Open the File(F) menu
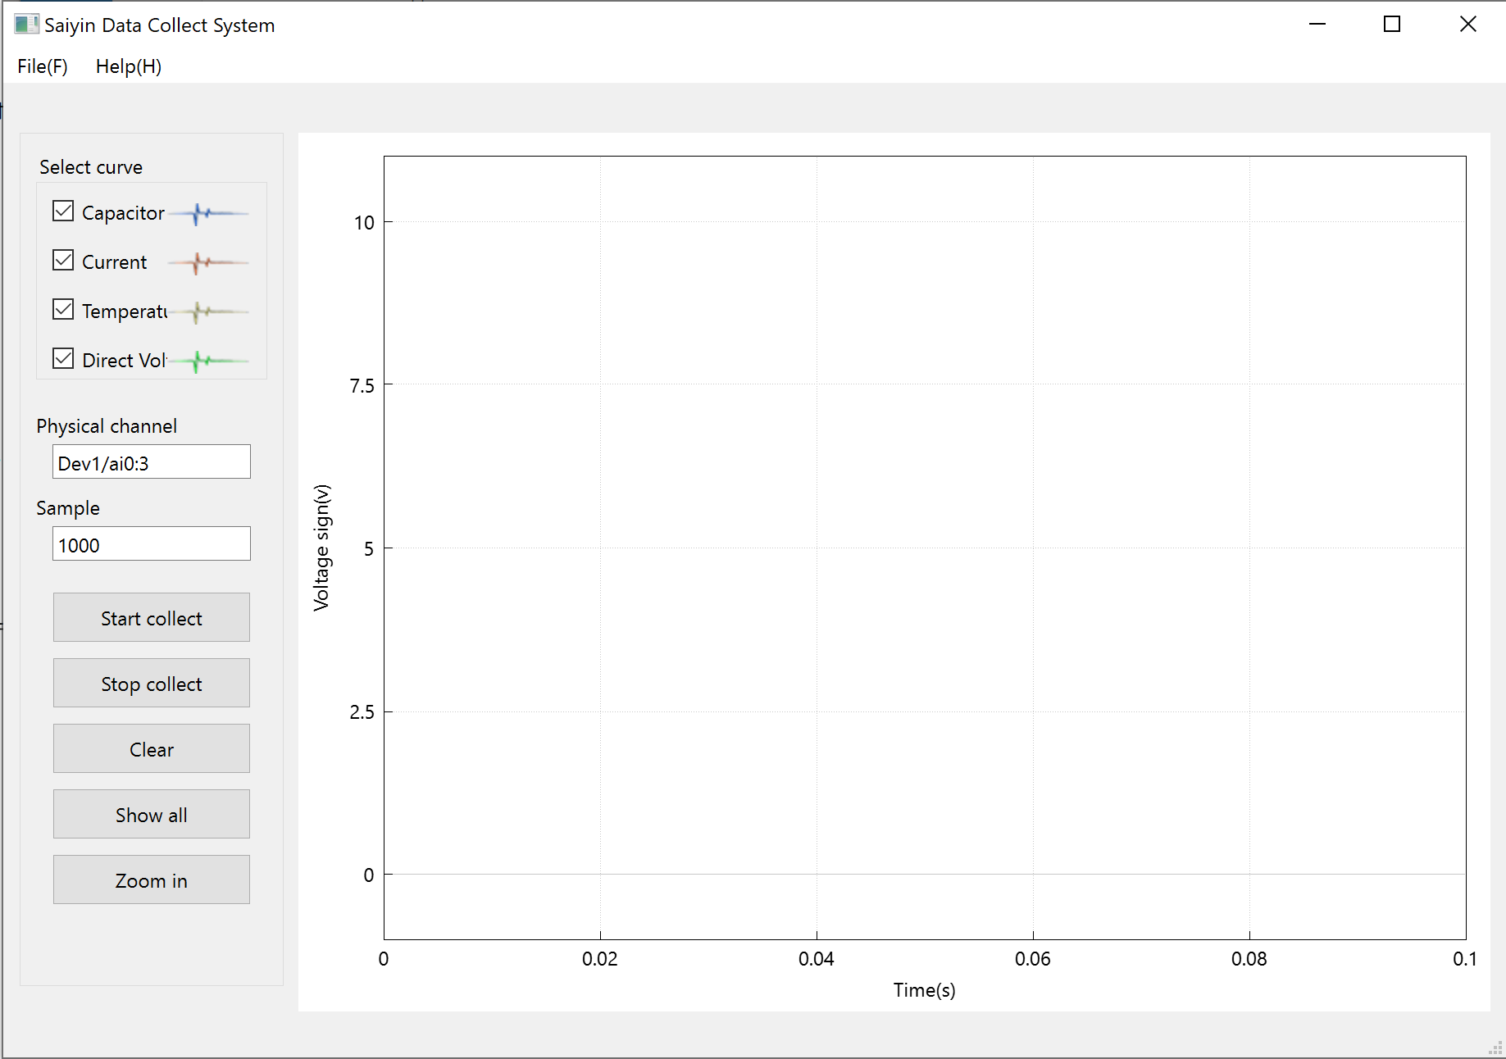Image resolution: width=1506 pixels, height=1059 pixels. click(43, 66)
